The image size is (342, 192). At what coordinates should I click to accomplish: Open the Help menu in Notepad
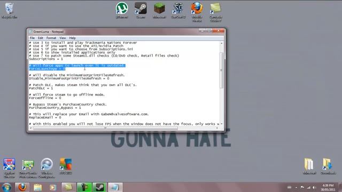pos(73,38)
